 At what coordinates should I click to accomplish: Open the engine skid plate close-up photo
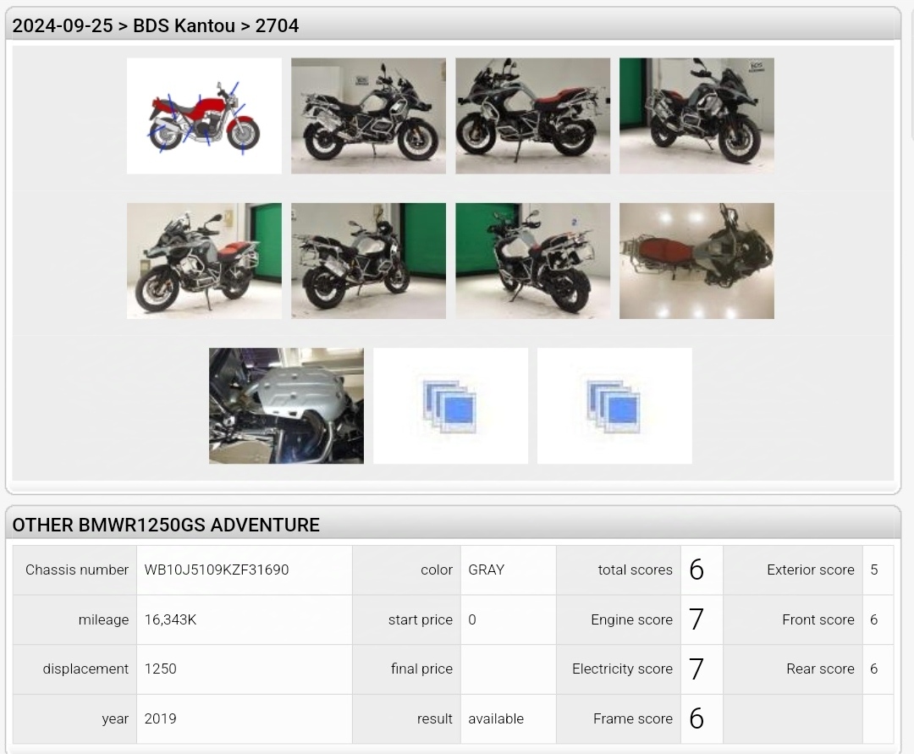pyautogui.click(x=286, y=405)
